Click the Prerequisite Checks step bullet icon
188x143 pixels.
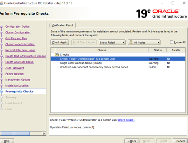2,92
